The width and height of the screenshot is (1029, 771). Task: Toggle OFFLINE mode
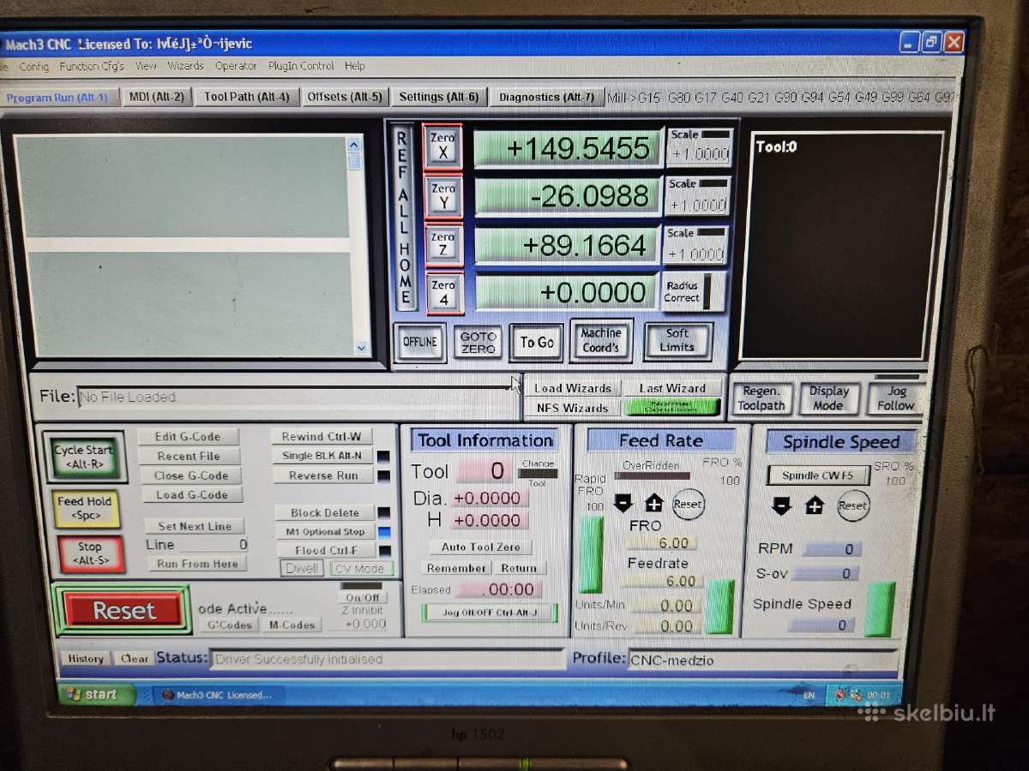point(419,342)
